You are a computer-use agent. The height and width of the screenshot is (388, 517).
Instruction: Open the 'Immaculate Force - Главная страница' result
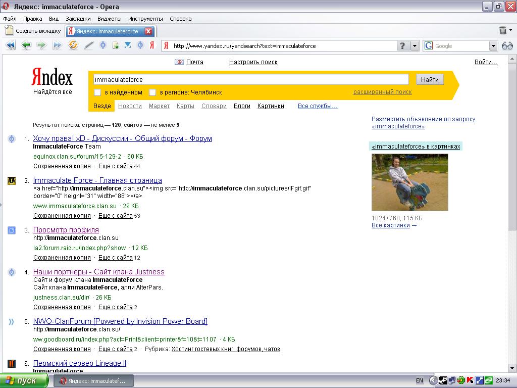point(97,180)
